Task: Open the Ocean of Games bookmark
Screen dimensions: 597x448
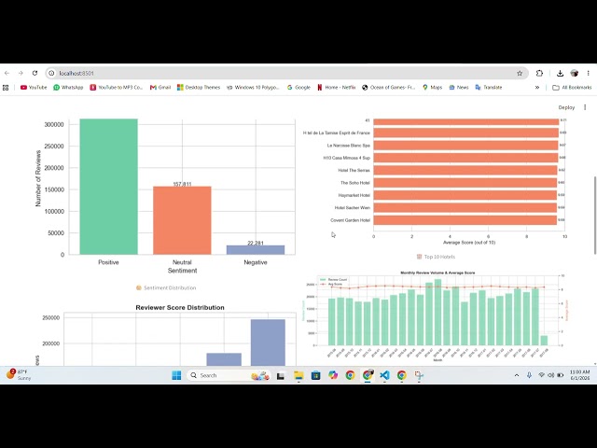Action: tap(389, 87)
